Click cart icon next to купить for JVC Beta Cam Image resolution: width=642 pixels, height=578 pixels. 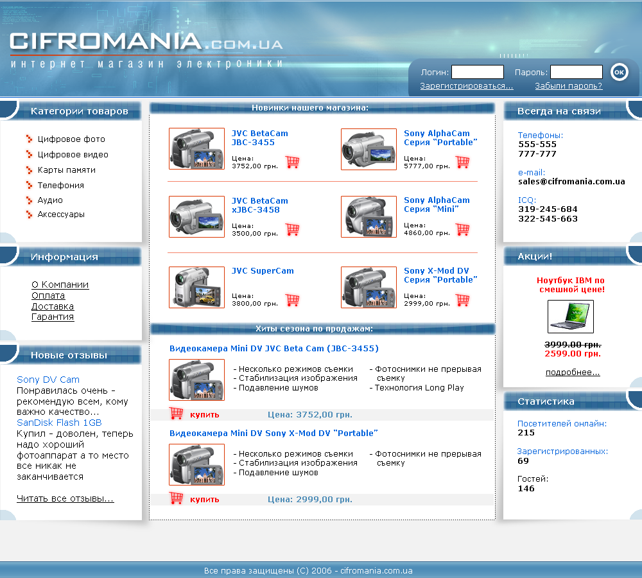click(176, 414)
